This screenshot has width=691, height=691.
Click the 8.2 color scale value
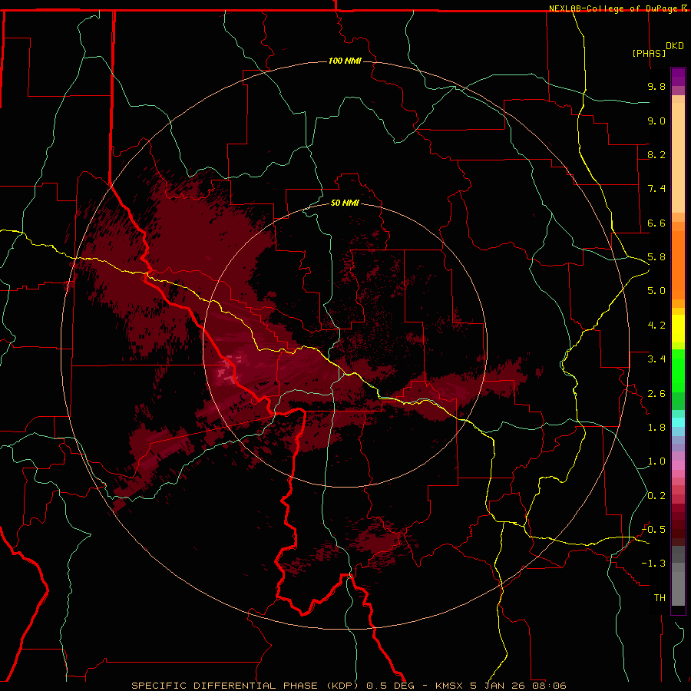tap(656, 154)
